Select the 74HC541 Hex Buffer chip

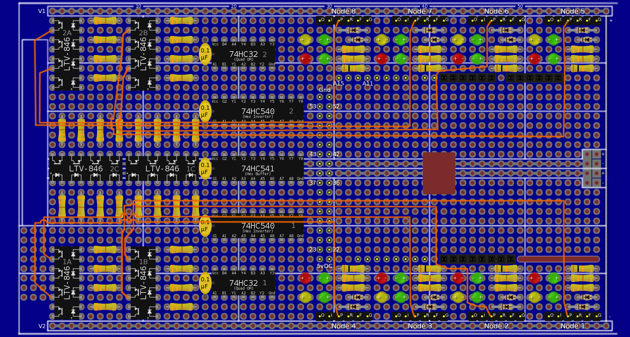258,168
